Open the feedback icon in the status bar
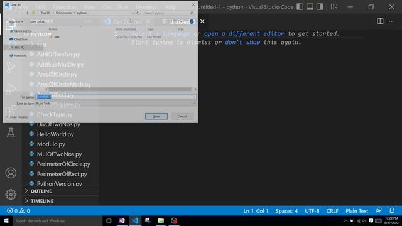Viewport: 402px width, 226px height. pyautogui.click(x=378, y=211)
